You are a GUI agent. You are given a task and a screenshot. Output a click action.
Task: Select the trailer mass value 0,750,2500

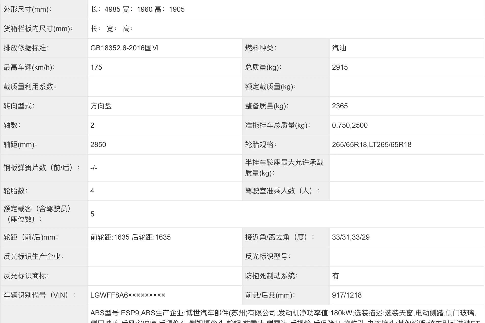[x=350, y=125]
